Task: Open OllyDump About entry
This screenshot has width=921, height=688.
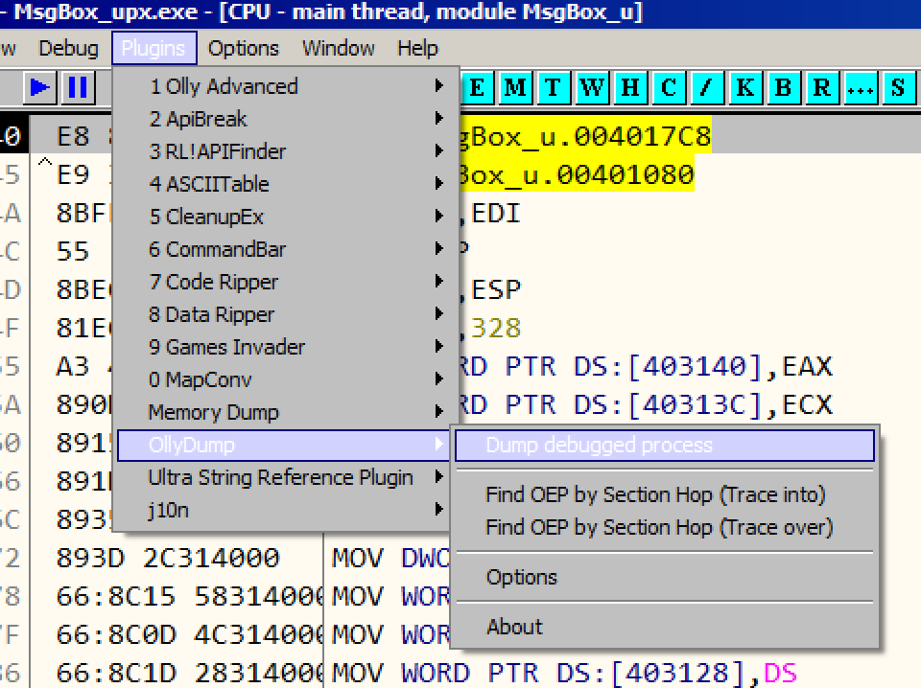Action: point(665,627)
